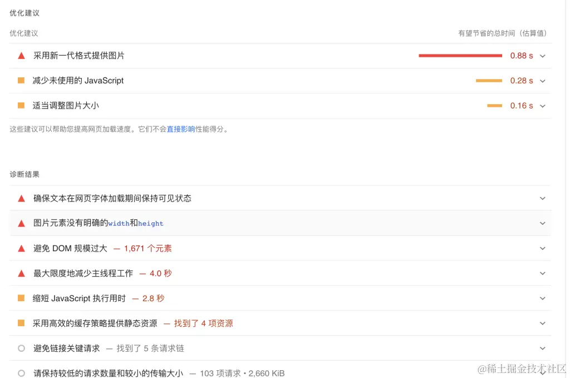Click orange square icon beside 采用高效的缓存策略
Viewport: 570px width, 378px height.
click(x=21, y=323)
